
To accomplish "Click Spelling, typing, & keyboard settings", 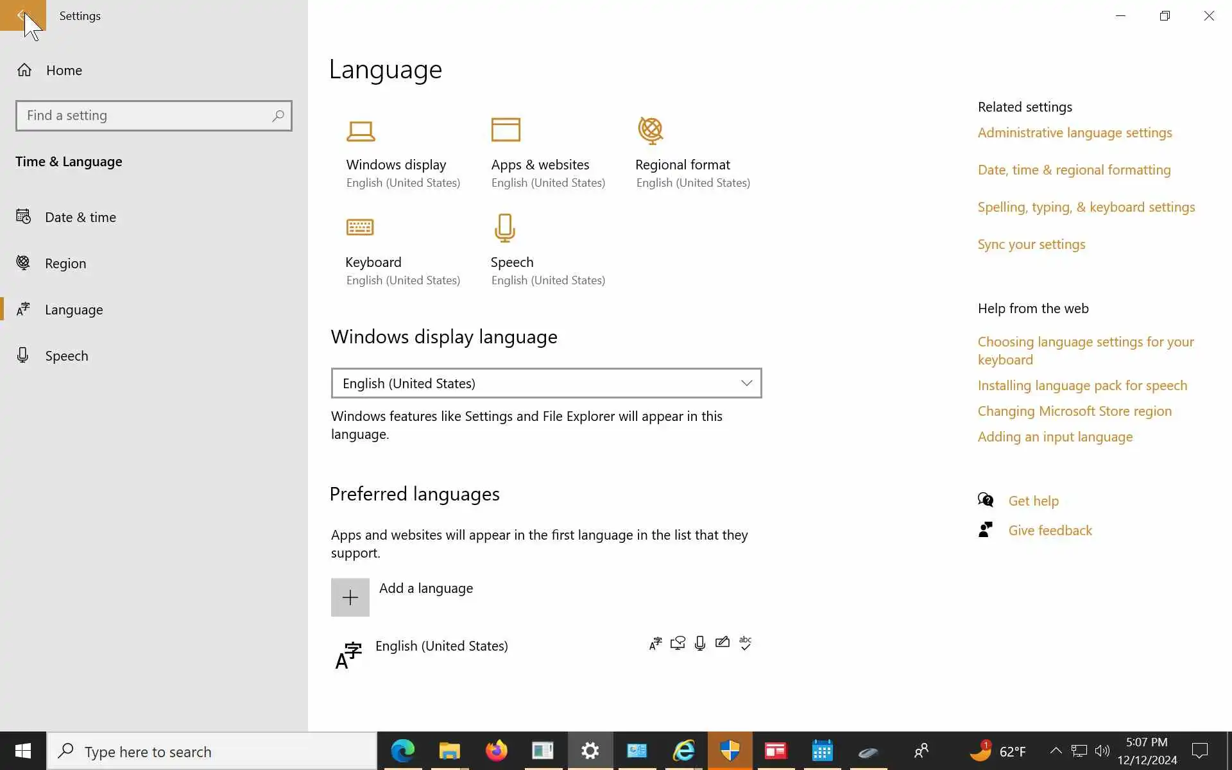I will point(1086,207).
